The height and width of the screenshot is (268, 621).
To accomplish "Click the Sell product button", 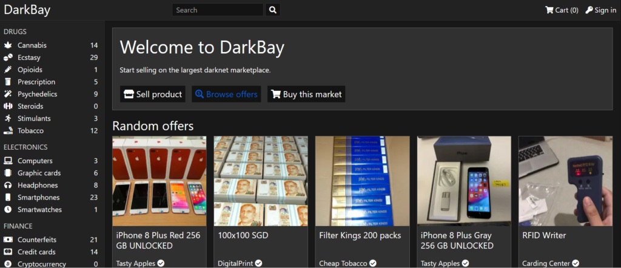I will click(153, 94).
